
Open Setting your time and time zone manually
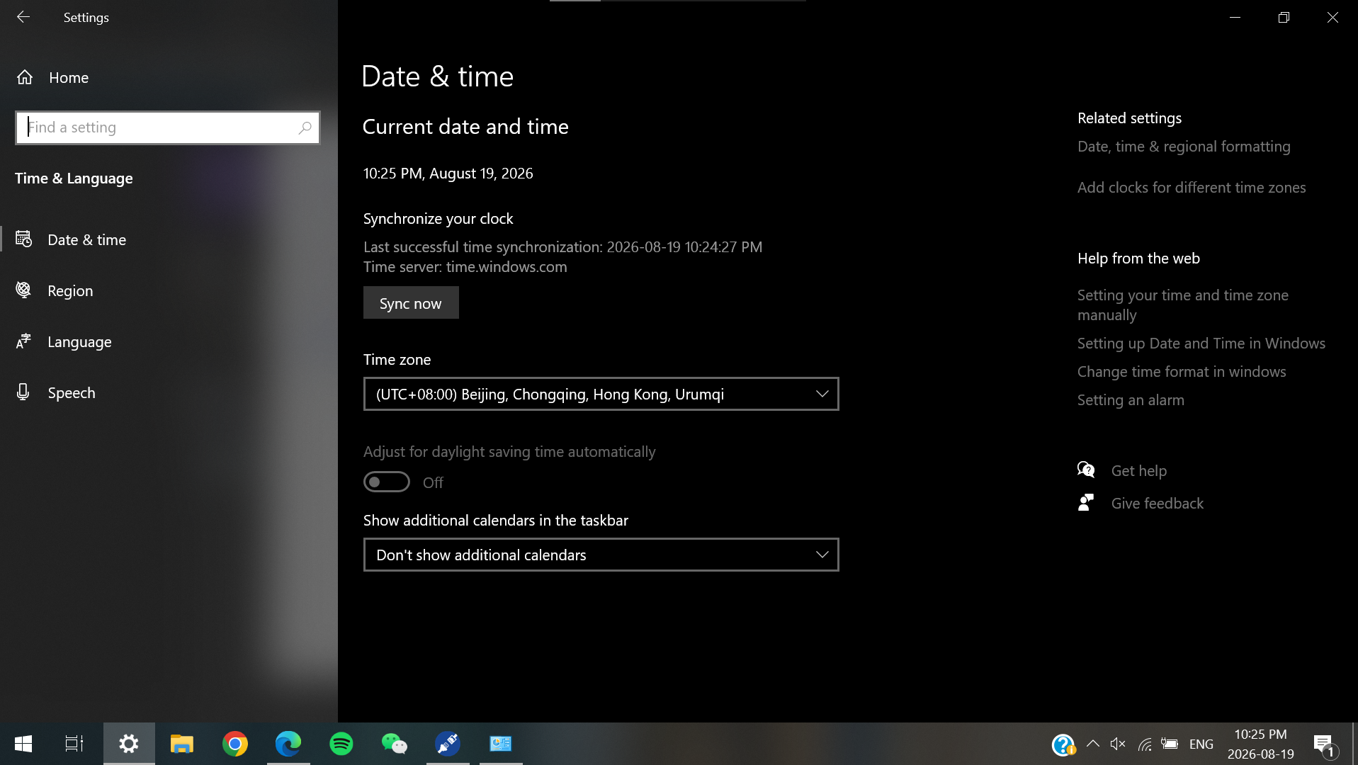(x=1183, y=305)
